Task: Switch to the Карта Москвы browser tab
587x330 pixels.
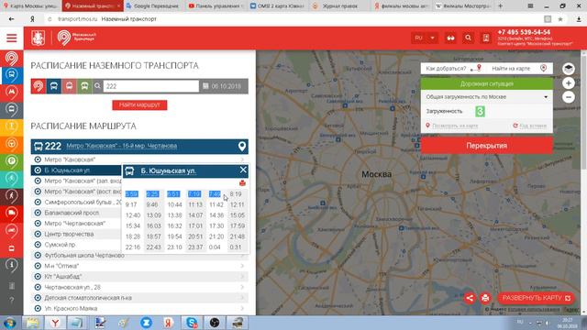Action: pyautogui.click(x=30, y=6)
